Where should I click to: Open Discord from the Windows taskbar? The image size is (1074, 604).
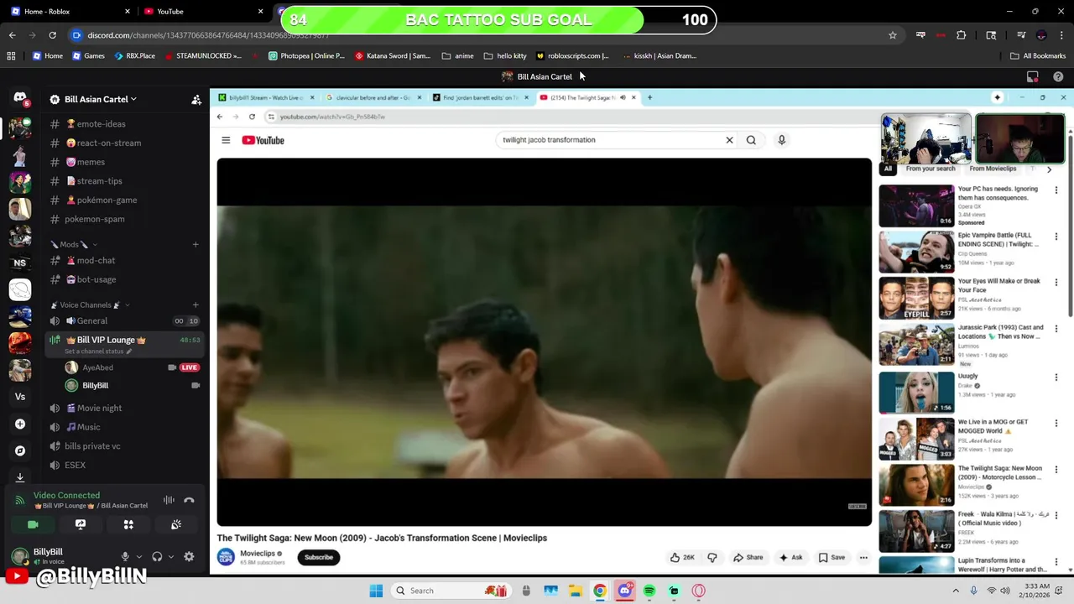pos(625,591)
